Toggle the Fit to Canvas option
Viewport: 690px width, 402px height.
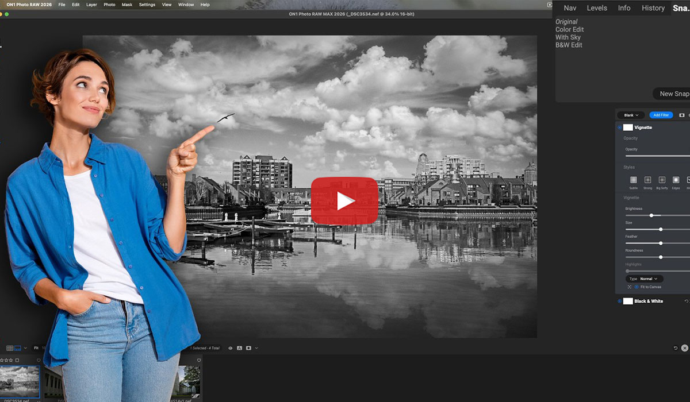pyautogui.click(x=637, y=287)
